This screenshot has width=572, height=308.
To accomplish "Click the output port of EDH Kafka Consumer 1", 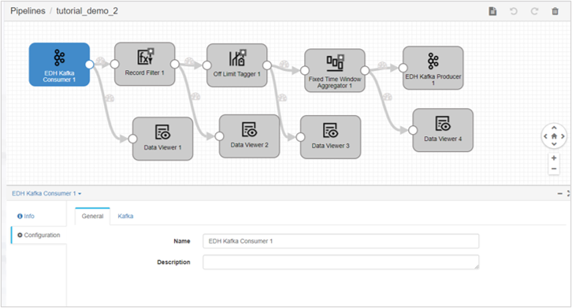I will coord(89,65).
